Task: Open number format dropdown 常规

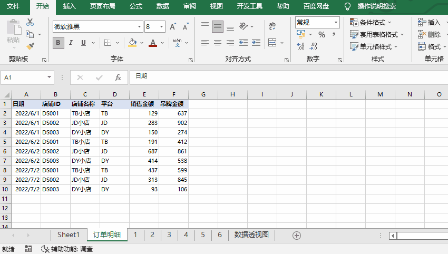Action: [x=336, y=22]
